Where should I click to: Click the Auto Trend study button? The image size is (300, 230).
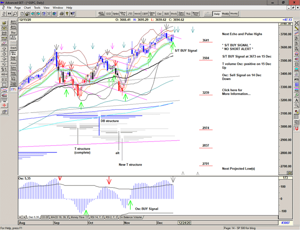pos(13,27)
